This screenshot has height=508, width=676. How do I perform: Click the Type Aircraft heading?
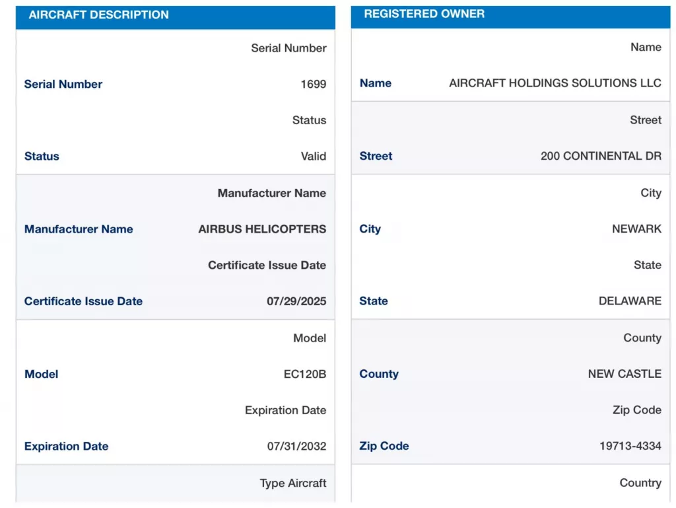pyautogui.click(x=292, y=483)
